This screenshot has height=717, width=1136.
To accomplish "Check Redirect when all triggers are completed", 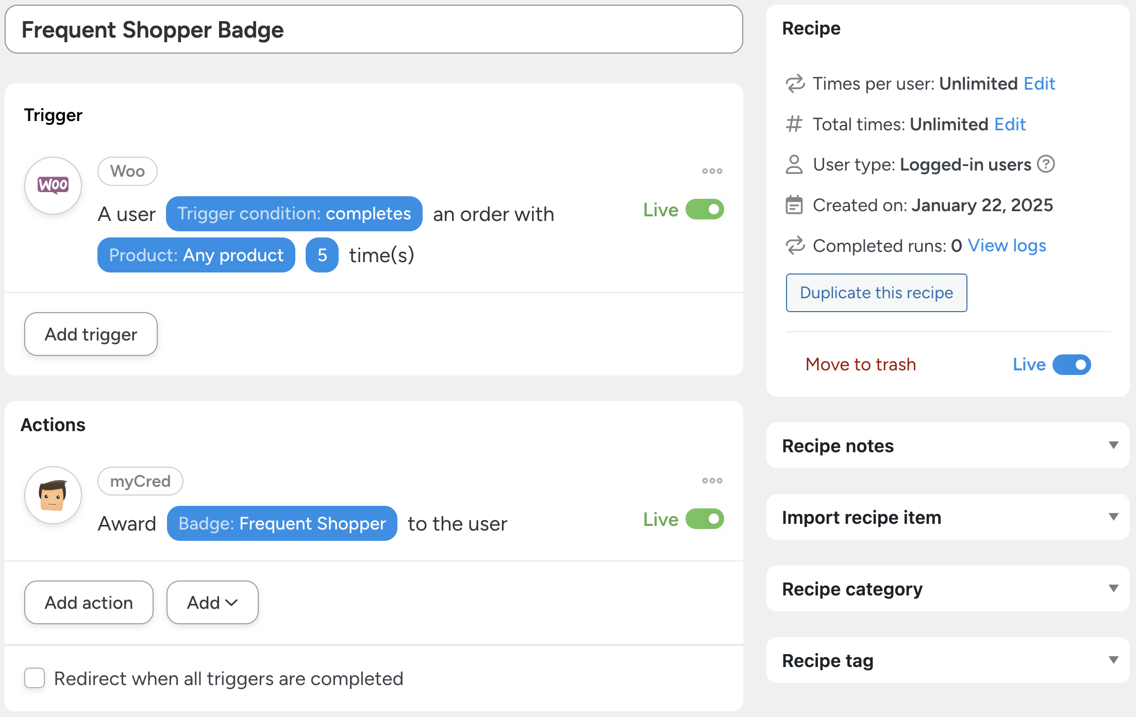I will (x=35, y=678).
